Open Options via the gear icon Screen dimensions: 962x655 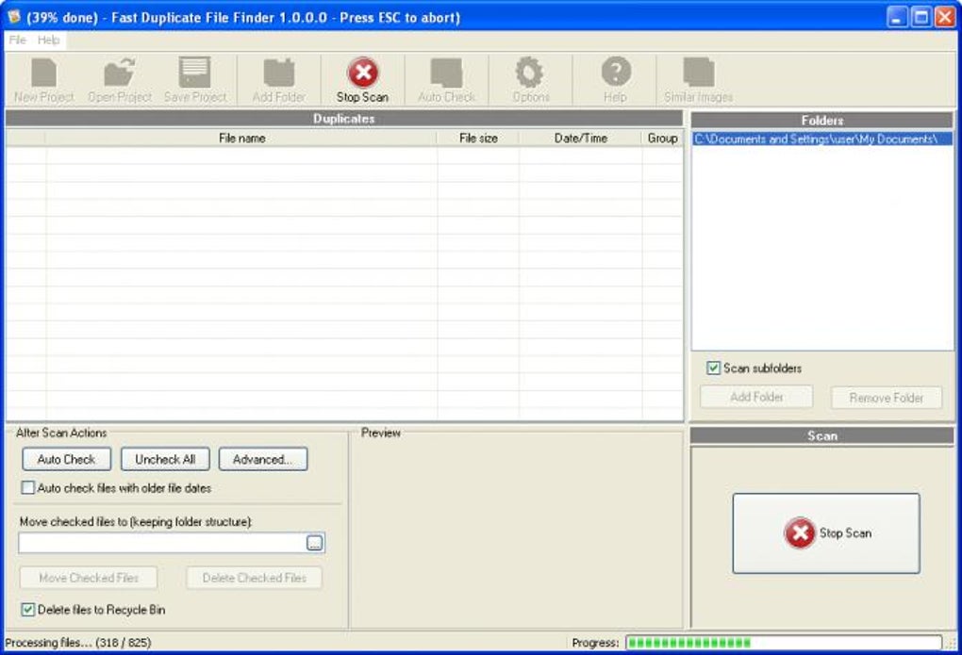click(x=531, y=80)
